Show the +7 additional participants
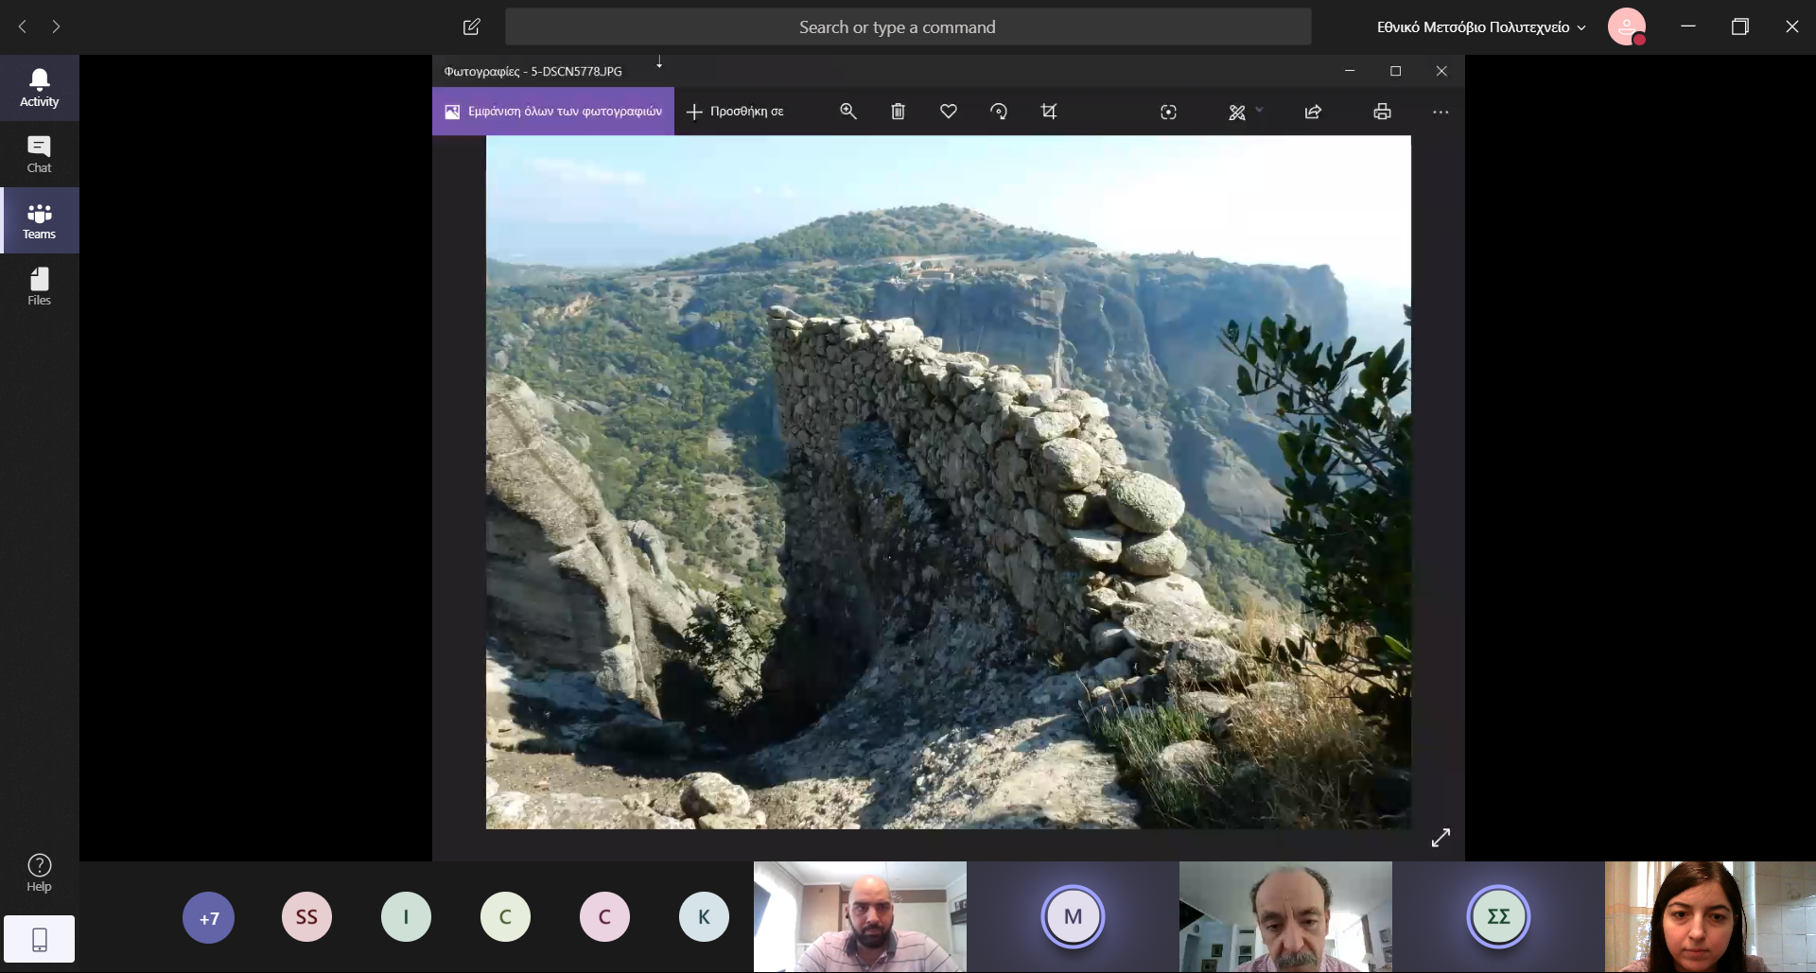Screen dimensions: 1816x973 pos(208,917)
